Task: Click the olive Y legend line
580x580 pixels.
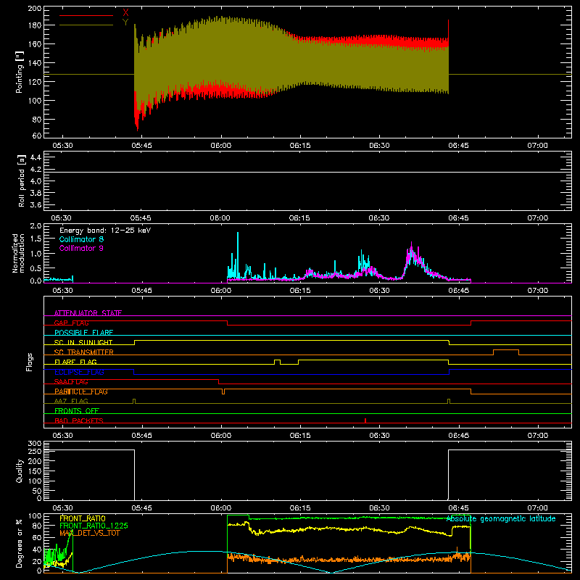Action: (86, 25)
